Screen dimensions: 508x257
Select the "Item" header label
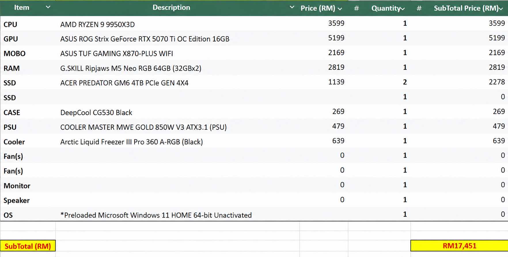click(x=22, y=7)
